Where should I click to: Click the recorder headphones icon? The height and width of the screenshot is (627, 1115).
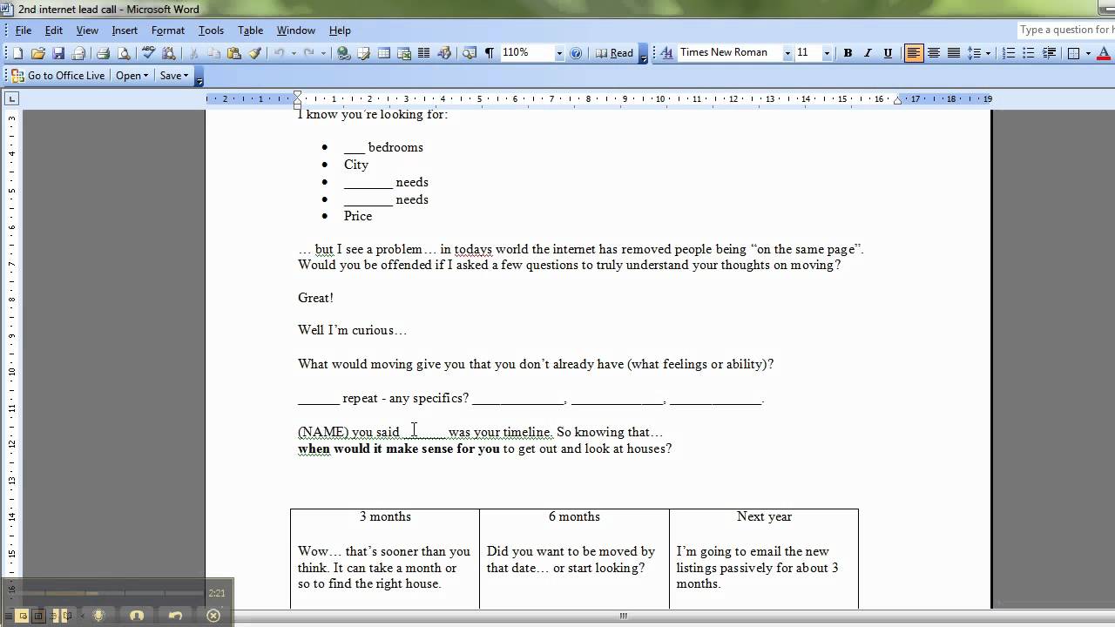coord(137,615)
